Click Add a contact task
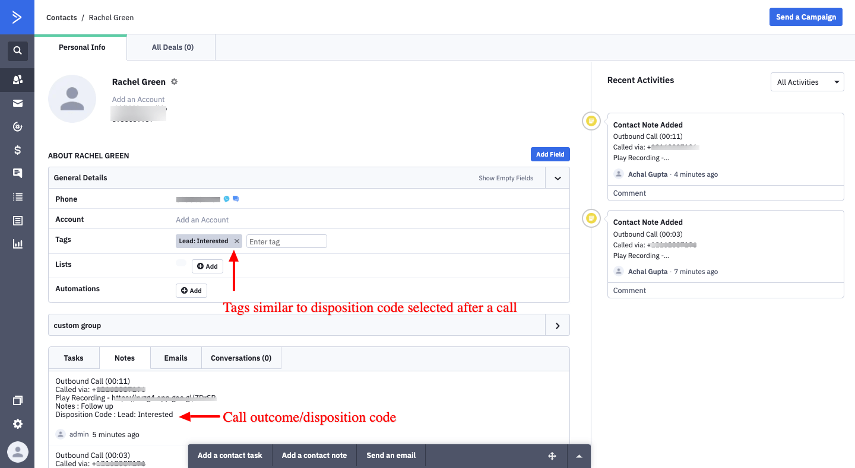Image resolution: width=855 pixels, height=468 pixels. click(x=230, y=456)
